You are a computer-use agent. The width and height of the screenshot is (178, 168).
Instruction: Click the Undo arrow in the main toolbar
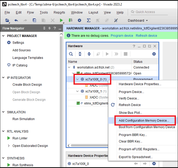16,21
